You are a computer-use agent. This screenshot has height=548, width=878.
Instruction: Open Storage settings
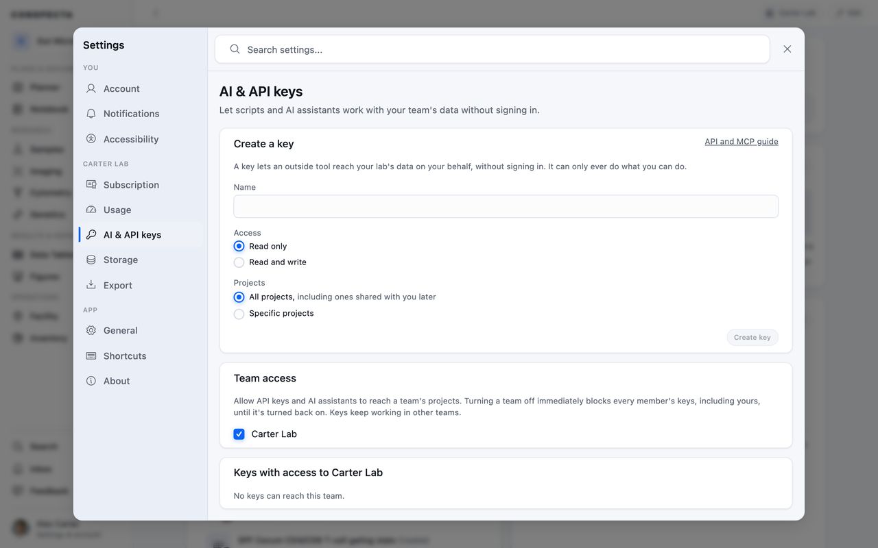pyautogui.click(x=141, y=260)
